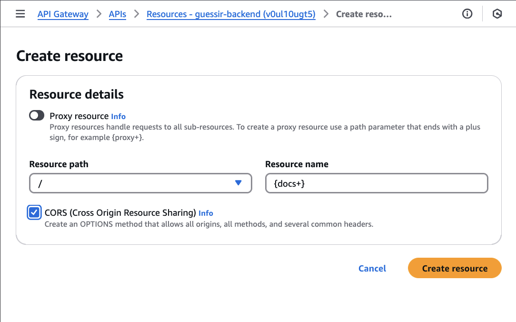This screenshot has height=322, width=516.
Task: Toggle the Proxy resource switch
Action: (x=37, y=116)
